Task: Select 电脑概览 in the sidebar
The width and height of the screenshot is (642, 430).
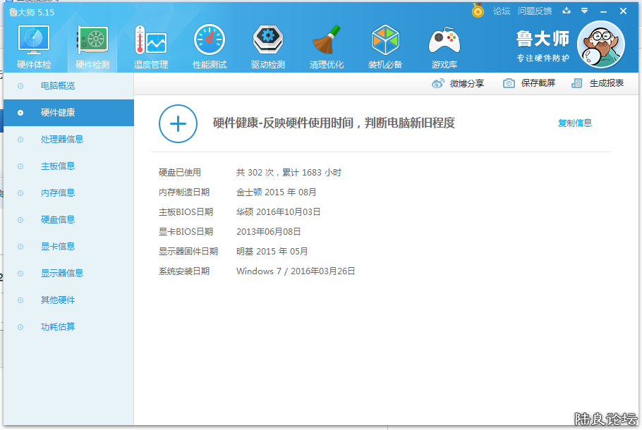Action: 58,86
